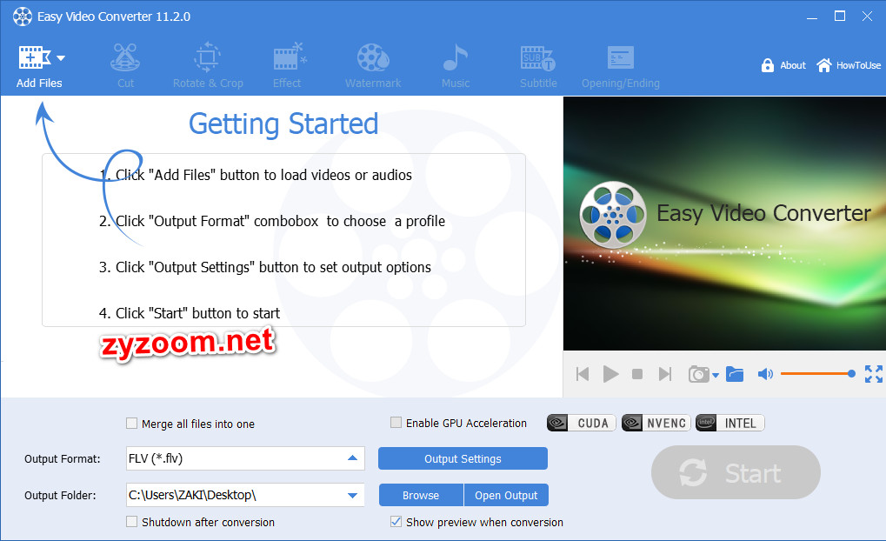Play the preview video

coord(610,374)
